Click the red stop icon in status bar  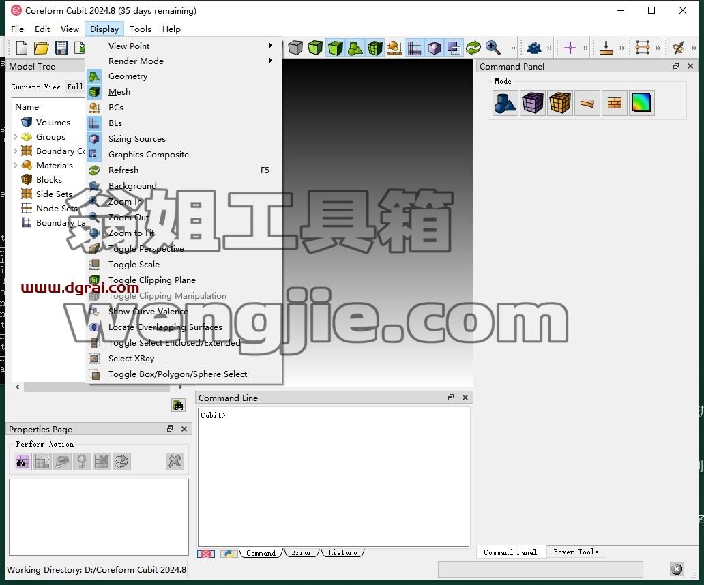677,569
